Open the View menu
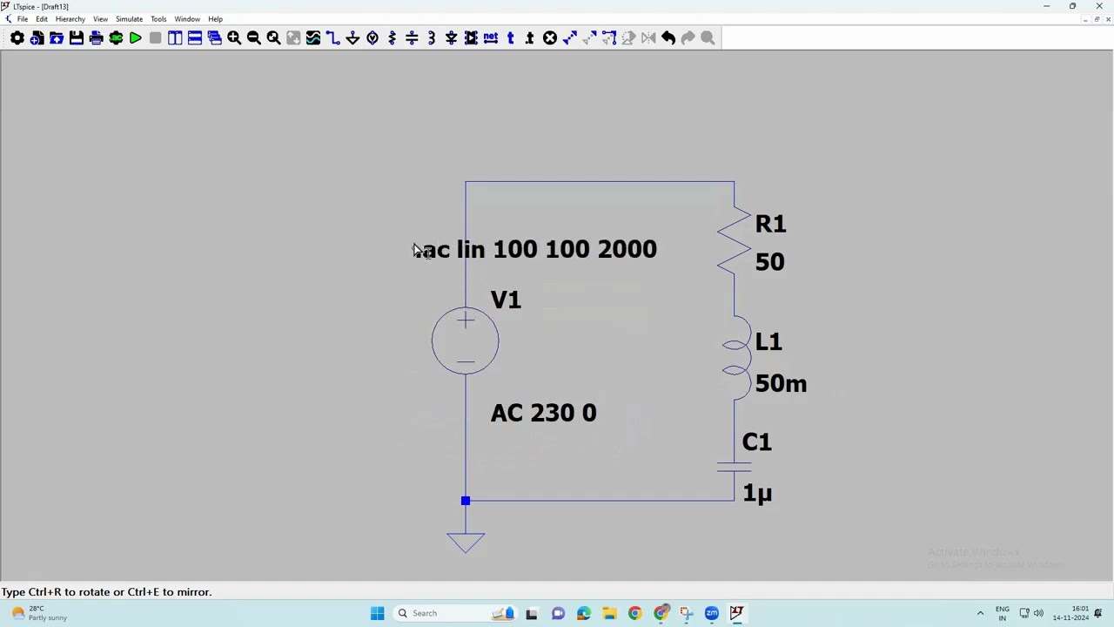The height and width of the screenshot is (627, 1114). pos(101,19)
